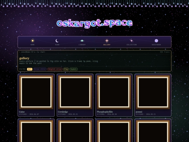Go to LIBRARY nav label
Viewport: 189px width, 142px height.
pyautogui.click(x=82, y=45)
